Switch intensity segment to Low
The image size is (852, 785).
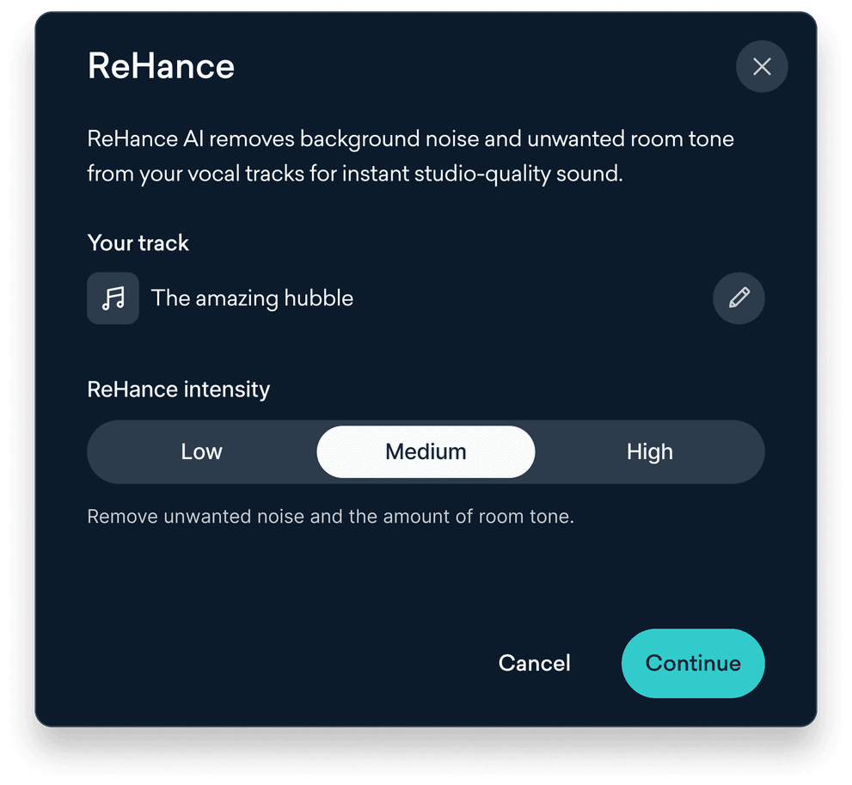click(201, 451)
